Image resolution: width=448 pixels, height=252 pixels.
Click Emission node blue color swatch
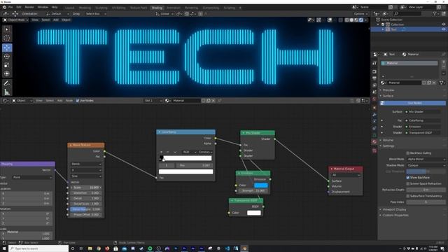(261, 185)
